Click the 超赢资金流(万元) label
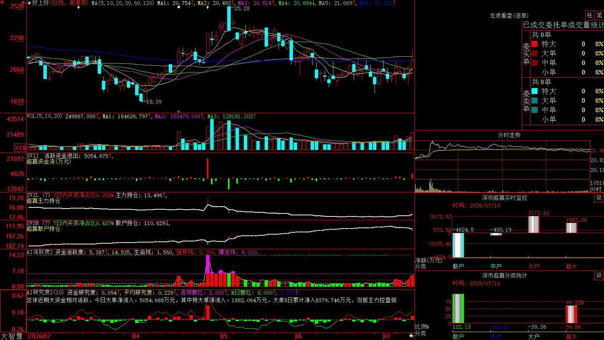Viewport: 604px width, 340px height. 49,161
